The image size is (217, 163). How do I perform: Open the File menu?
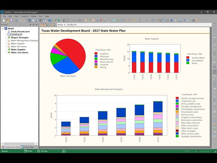pos(4,16)
